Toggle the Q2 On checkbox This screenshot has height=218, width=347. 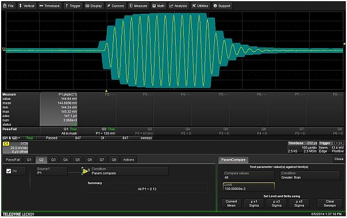9,171
